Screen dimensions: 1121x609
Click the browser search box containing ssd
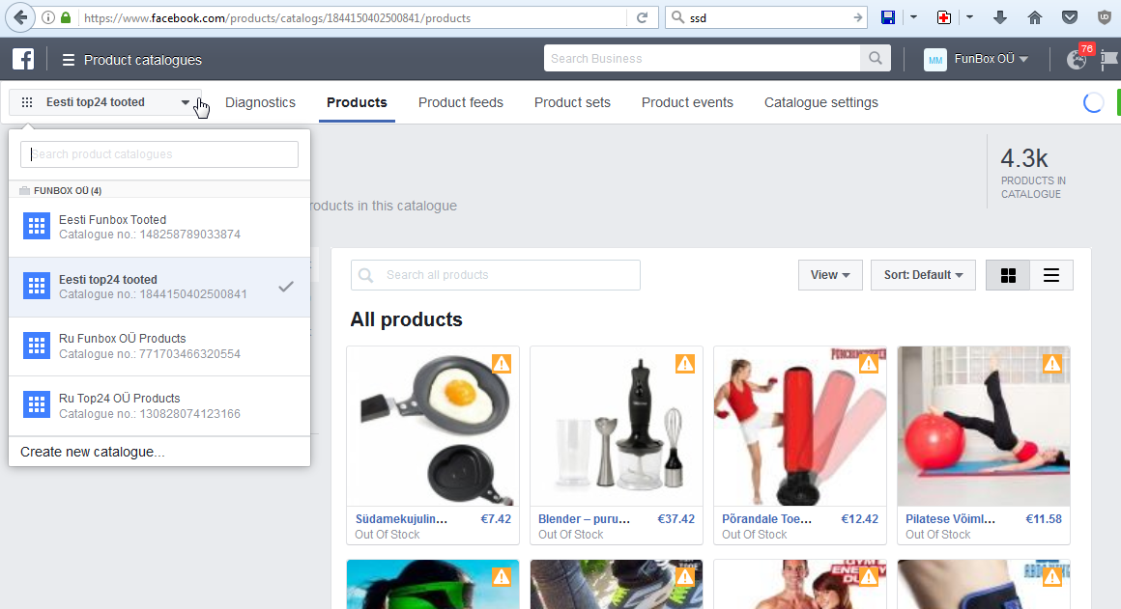coord(765,17)
